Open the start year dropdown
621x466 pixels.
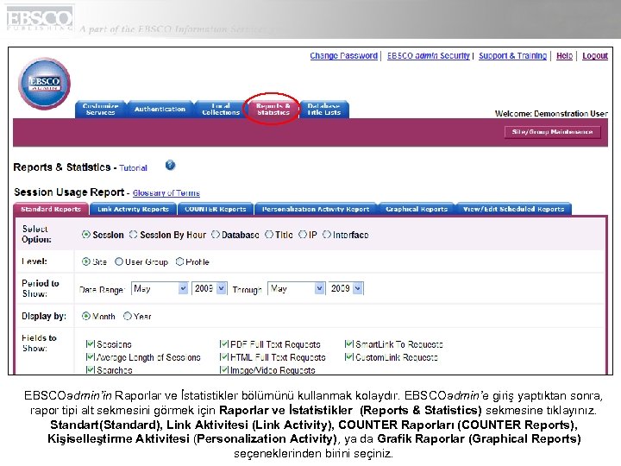[x=209, y=288]
